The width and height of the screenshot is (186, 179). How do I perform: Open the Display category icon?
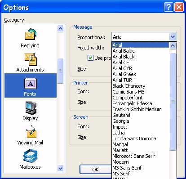[x=31, y=107]
